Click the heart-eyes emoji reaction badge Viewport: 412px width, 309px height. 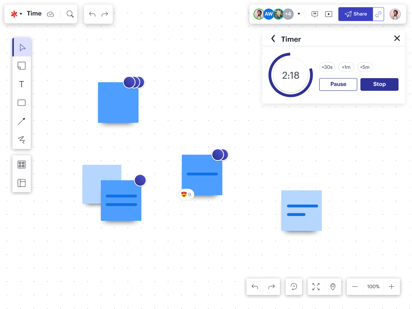[186, 194]
